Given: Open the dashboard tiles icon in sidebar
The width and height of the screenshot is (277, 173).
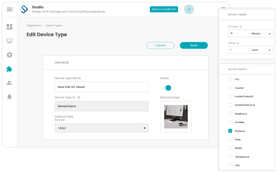Looking at the screenshot, I should [x=10, y=27].
